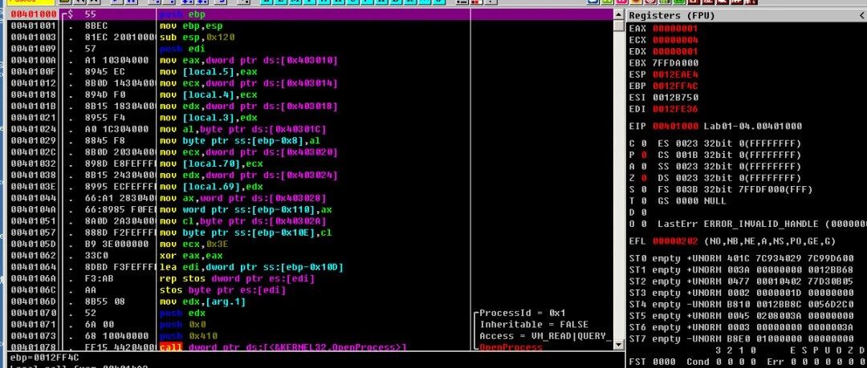Select 'stos byte ptr es:[edi]' line

(x=222, y=289)
